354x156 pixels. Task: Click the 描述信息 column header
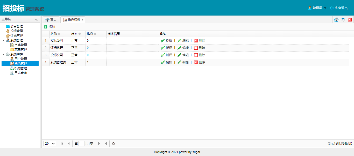coord(132,34)
